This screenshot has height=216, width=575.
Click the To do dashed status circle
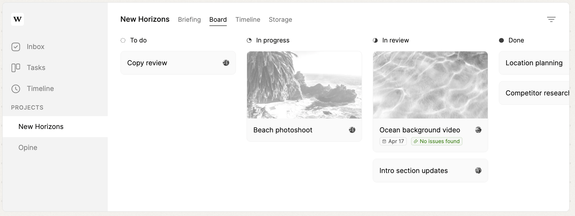[123, 40]
